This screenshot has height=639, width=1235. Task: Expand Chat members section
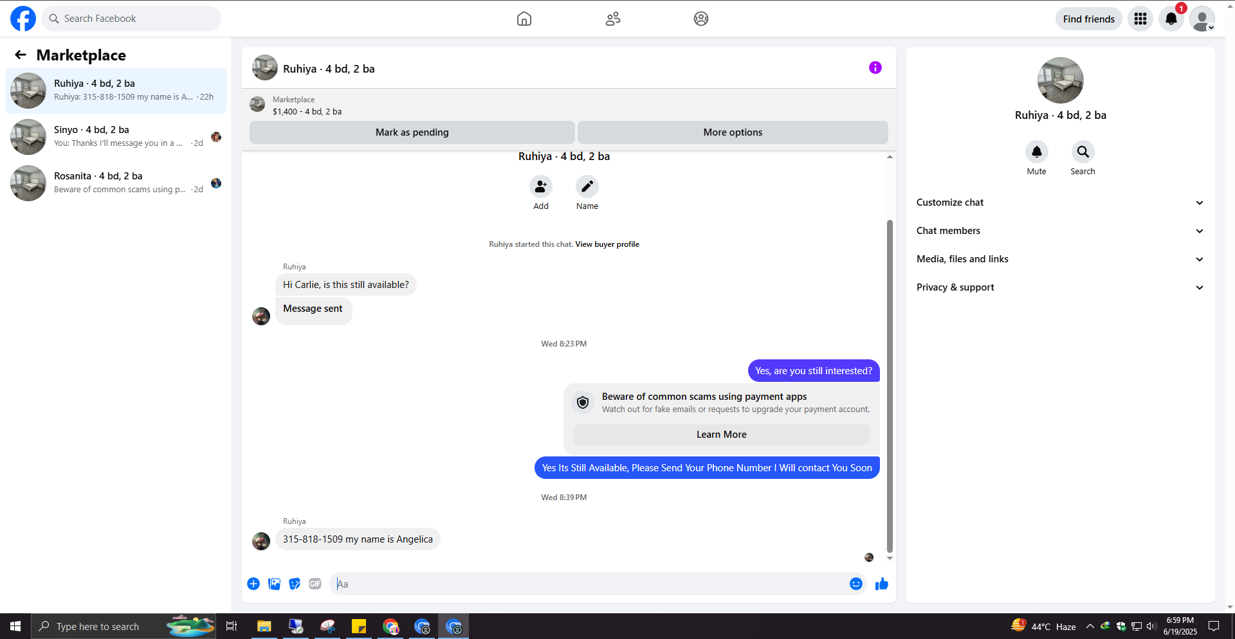1060,231
